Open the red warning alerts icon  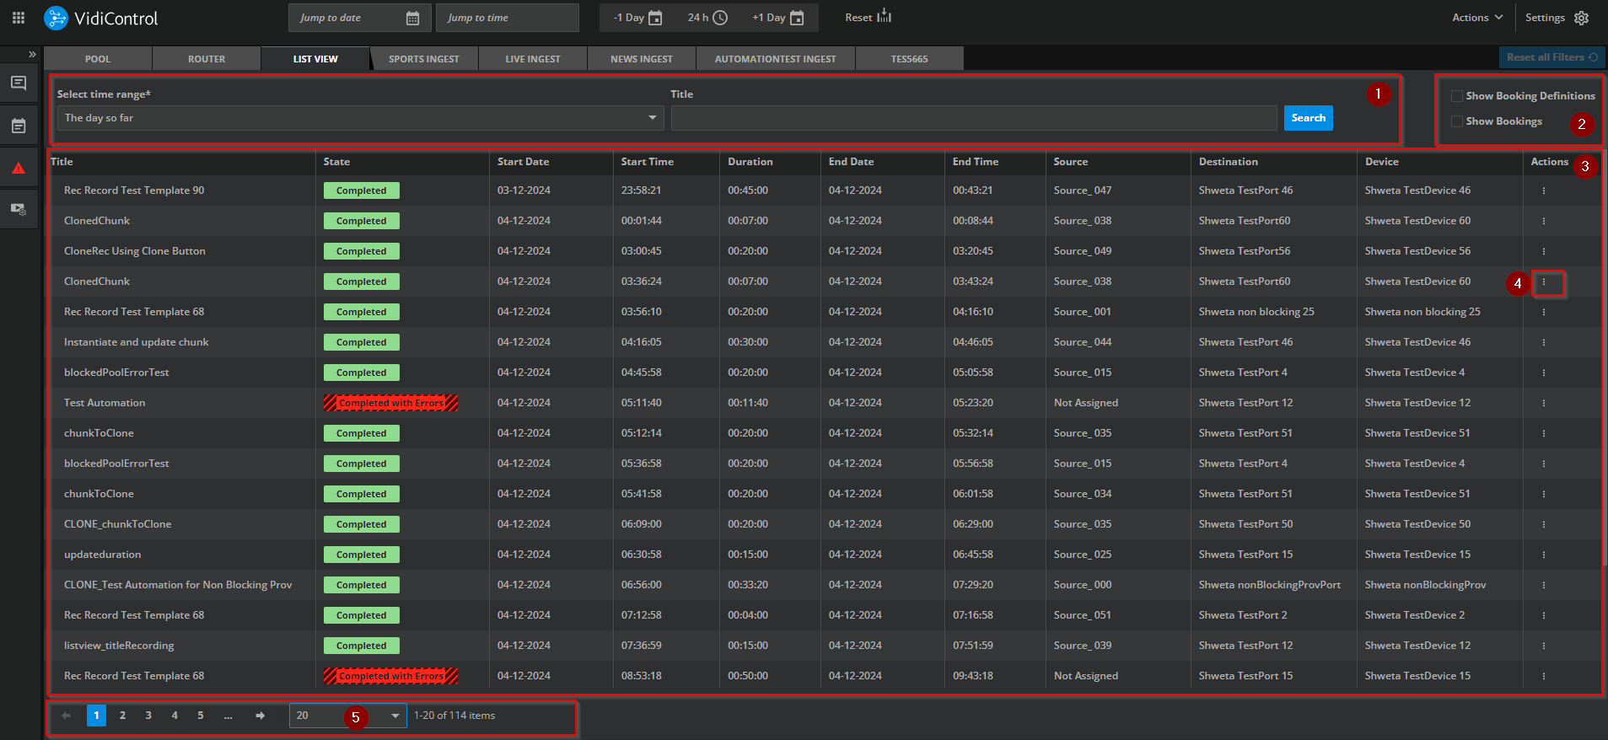click(x=19, y=168)
